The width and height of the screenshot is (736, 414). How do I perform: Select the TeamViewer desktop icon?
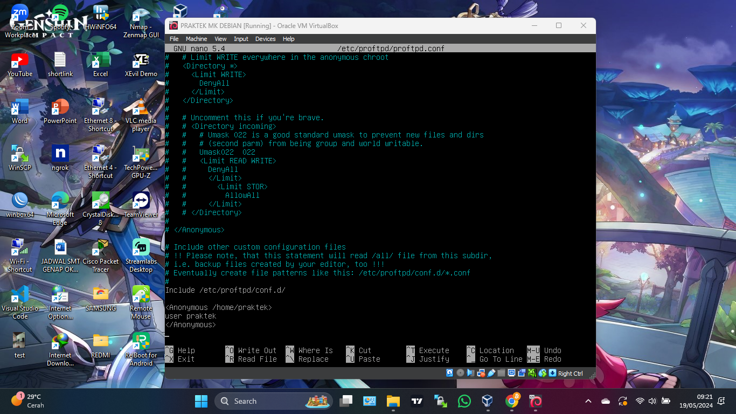click(141, 205)
